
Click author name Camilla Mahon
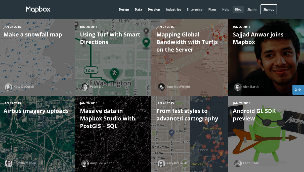pos(25,163)
